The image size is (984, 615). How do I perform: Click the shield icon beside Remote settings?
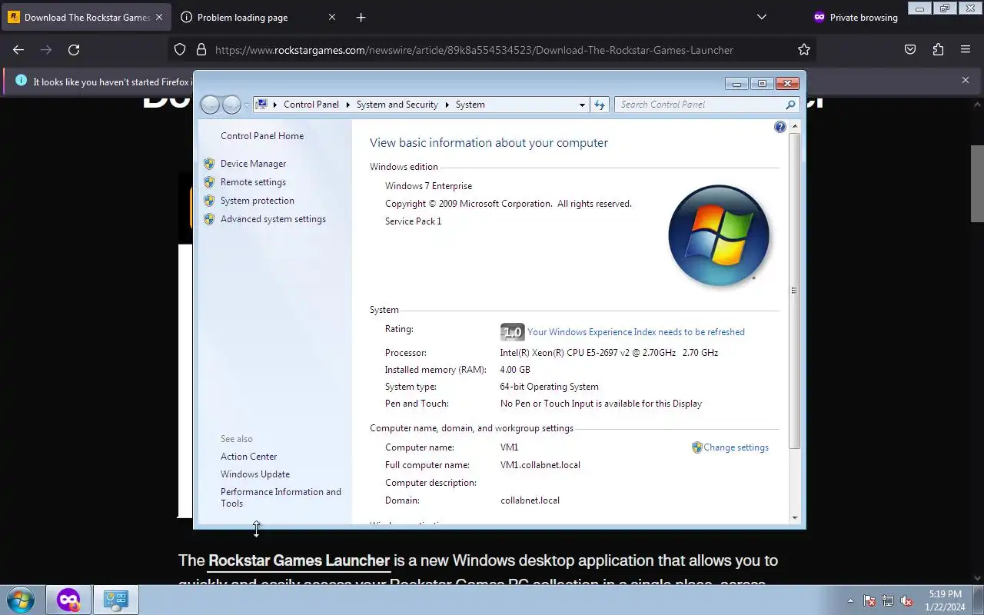(x=209, y=182)
